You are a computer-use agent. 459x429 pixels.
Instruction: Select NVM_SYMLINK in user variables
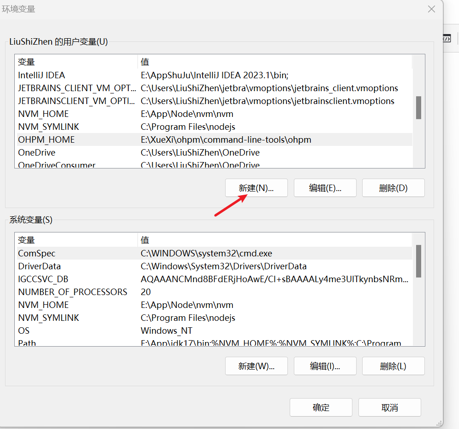[x=214, y=127]
